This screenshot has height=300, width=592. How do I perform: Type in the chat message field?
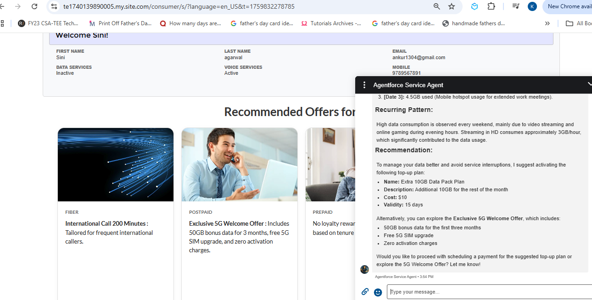[489, 292]
